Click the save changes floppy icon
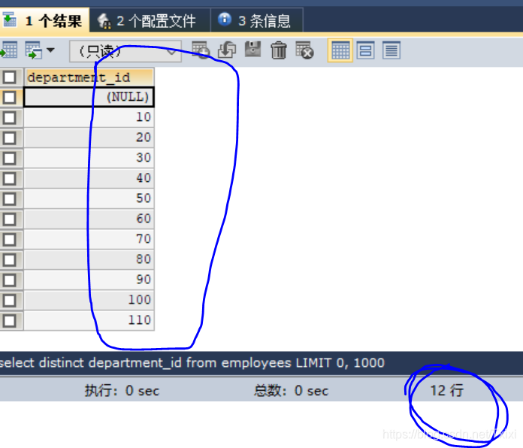Image resolution: width=523 pixels, height=448 pixels. coord(252,50)
